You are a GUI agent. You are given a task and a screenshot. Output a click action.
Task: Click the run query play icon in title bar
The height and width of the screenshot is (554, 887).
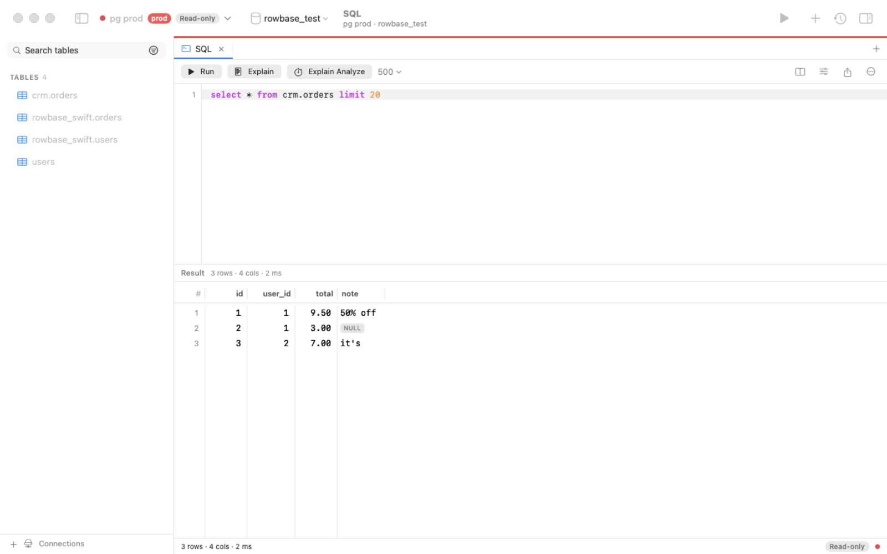(x=784, y=18)
